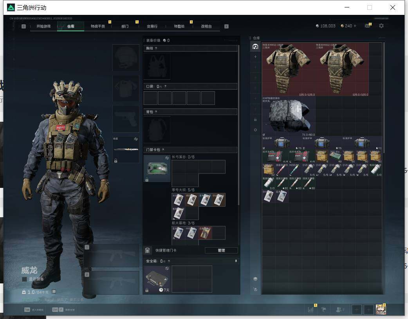Click the chest rig empty slot
This screenshot has height=319, width=408.
157,67
